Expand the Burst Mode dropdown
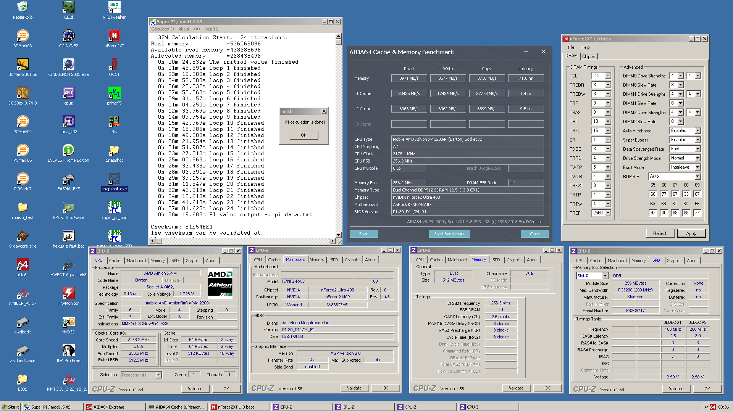This screenshot has width=733, height=412. (x=697, y=167)
